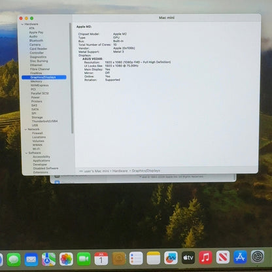The image size is (272, 272).
Task: Select Memory in the sidebar
Action: (36, 81)
